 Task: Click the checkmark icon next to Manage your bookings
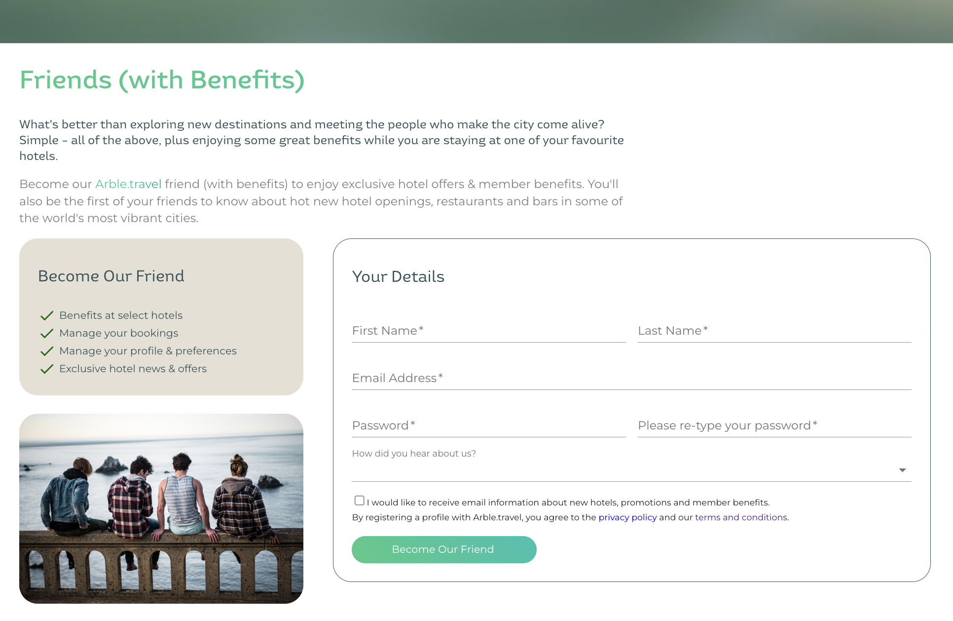47,334
